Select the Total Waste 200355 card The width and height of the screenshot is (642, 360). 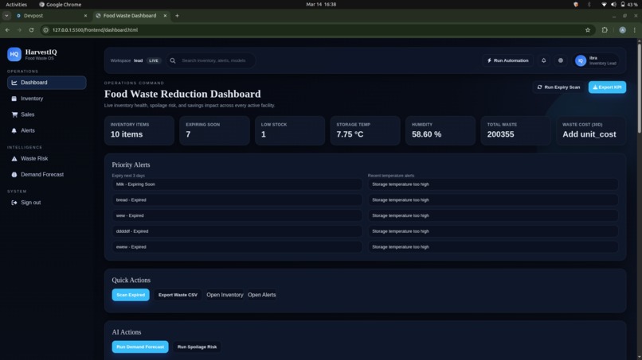click(x=516, y=130)
